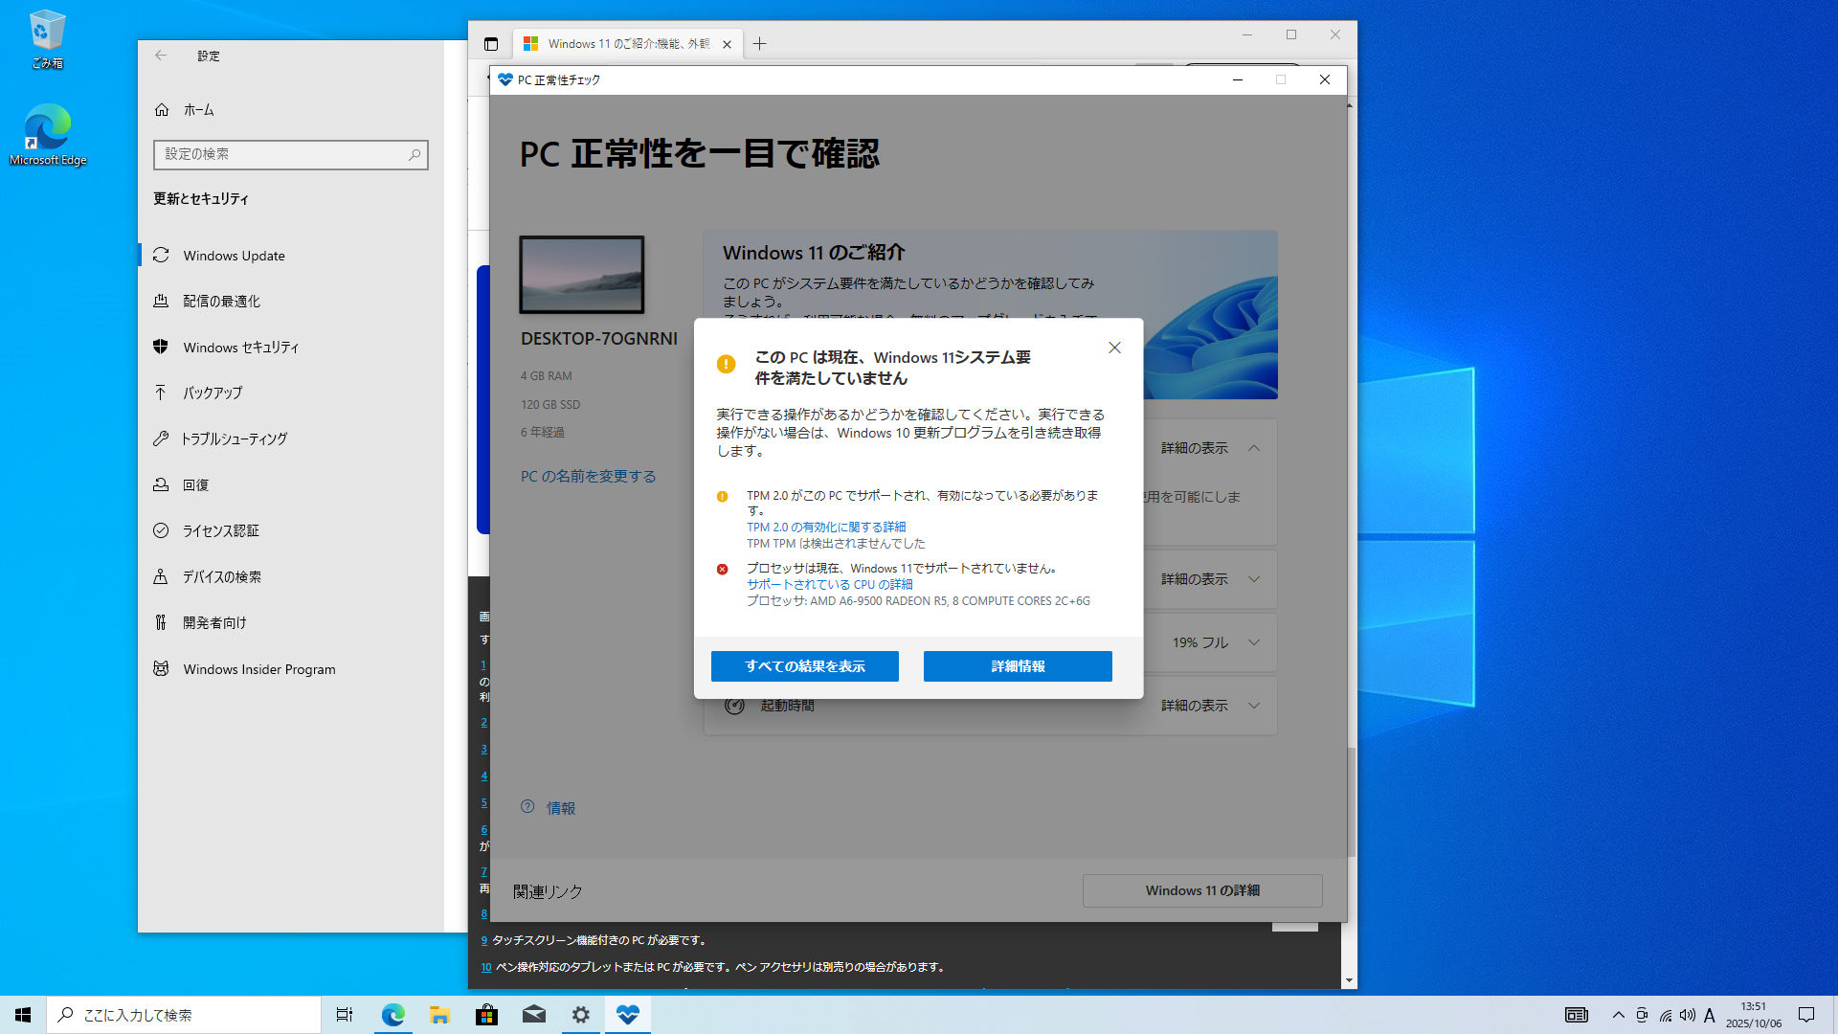The image size is (1838, 1034).
Task: Collapse the first 詳細の表示 section chevron
Action: click(1254, 448)
